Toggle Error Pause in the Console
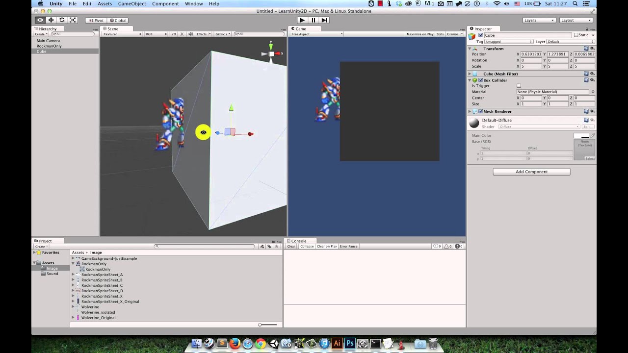Image resolution: width=628 pixels, height=353 pixels. (x=348, y=247)
